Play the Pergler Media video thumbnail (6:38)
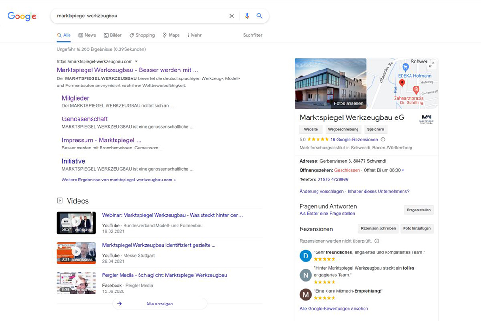481x321 pixels. [77, 283]
